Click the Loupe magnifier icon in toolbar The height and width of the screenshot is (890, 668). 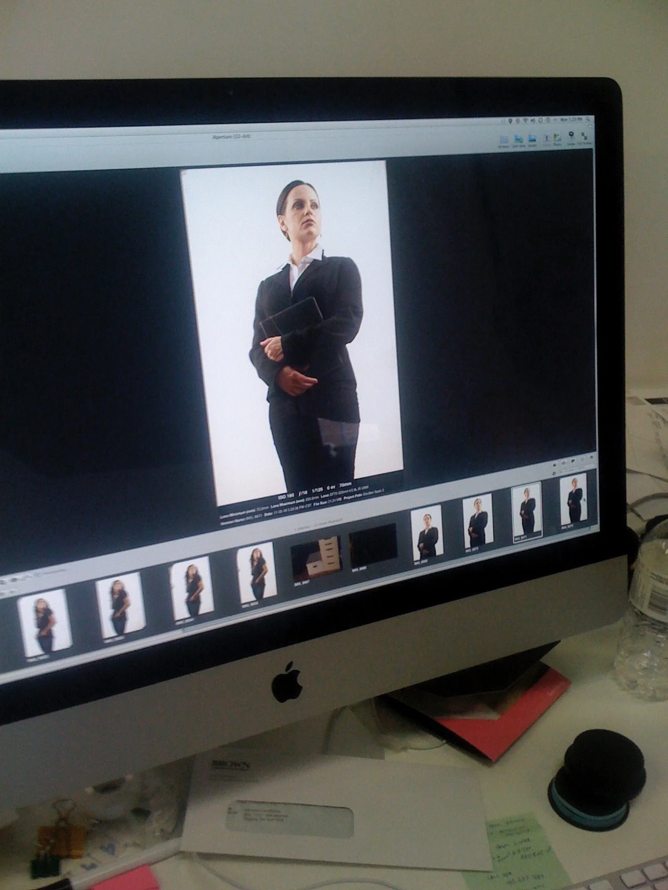(572, 137)
